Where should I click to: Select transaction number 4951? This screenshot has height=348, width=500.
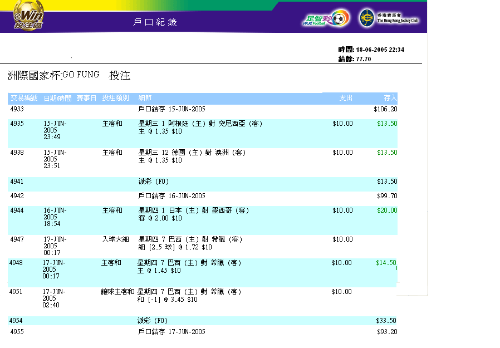[16, 292]
